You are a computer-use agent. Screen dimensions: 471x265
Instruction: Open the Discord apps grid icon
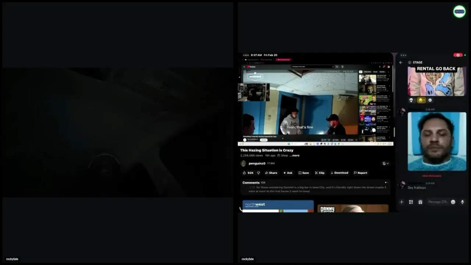tap(411, 202)
